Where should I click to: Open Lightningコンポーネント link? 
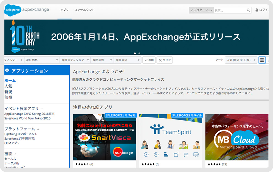pos(21,134)
